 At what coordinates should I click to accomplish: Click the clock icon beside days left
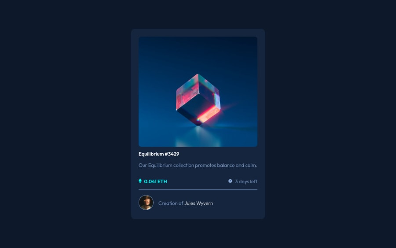tap(230, 181)
